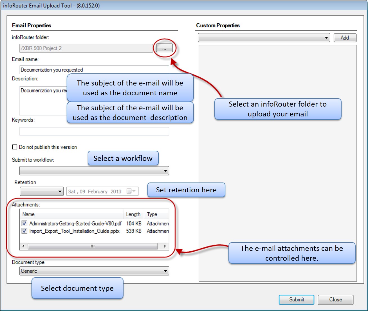This screenshot has height=311, width=368.
Task: Select the 539 KB length cell
Action: pos(134,231)
